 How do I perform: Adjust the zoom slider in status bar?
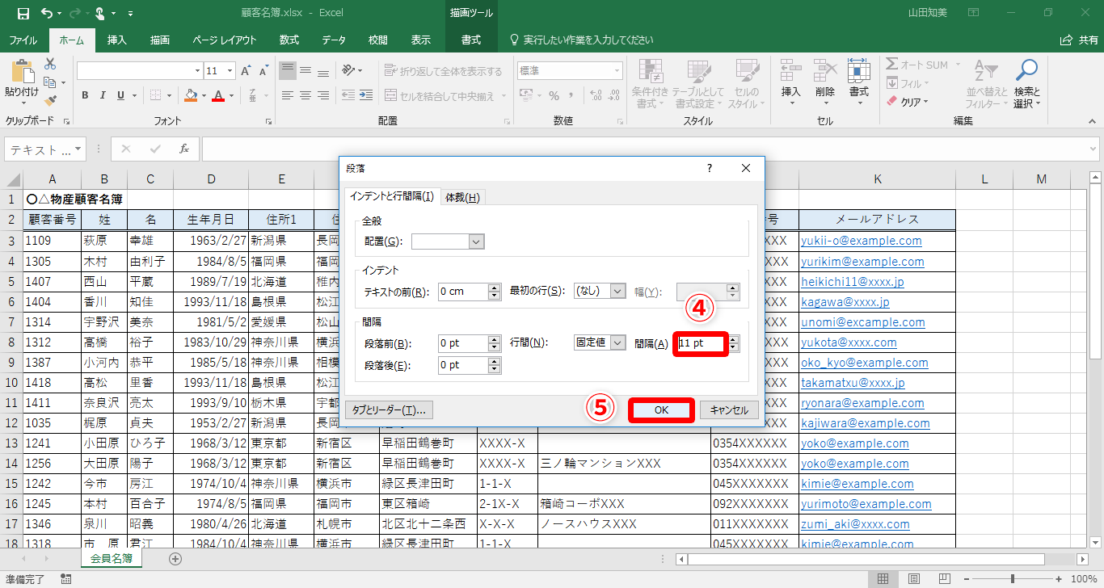pyautogui.click(x=1013, y=579)
